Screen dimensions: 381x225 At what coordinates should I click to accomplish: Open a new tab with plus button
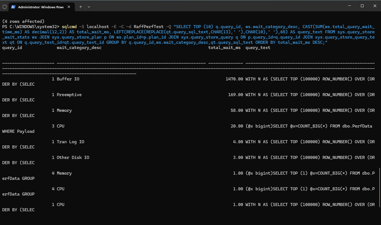click(x=81, y=7)
